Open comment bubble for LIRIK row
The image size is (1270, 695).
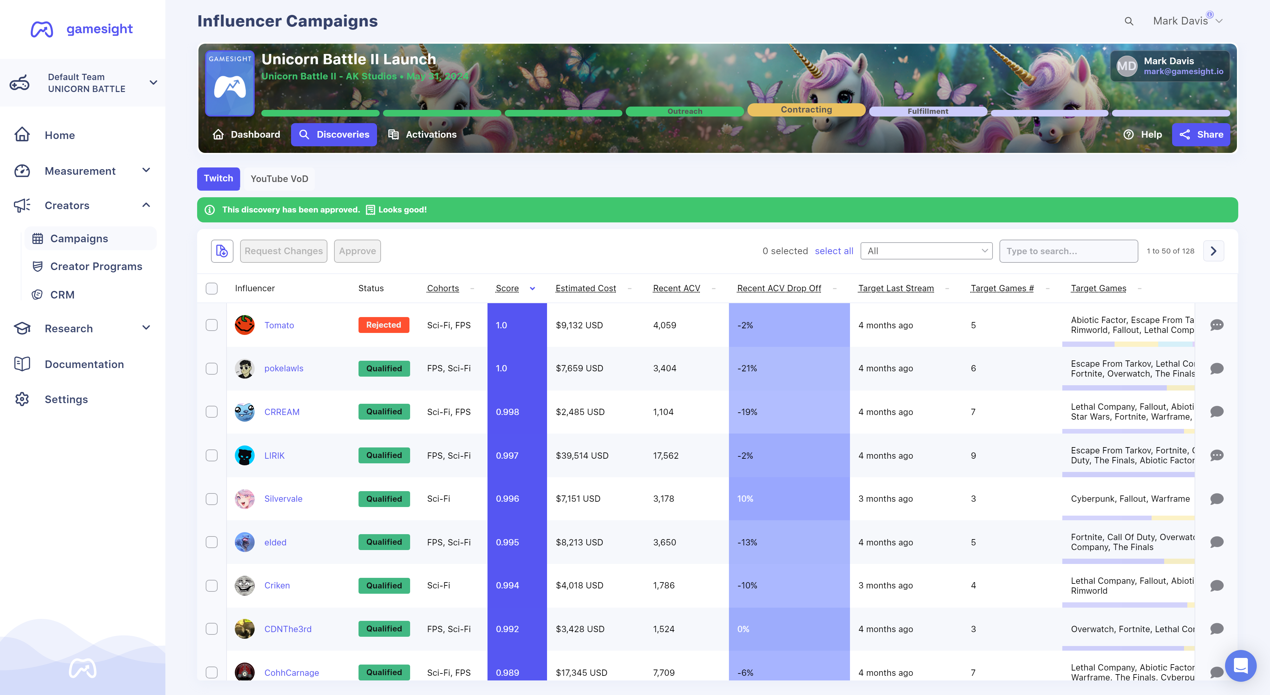pos(1216,455)
